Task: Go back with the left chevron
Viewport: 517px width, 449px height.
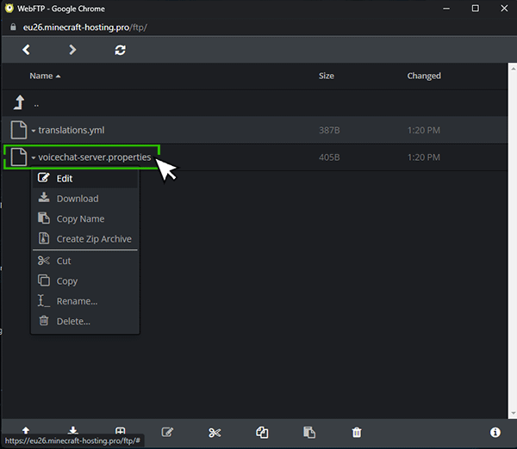Action: [x=26, y=50]
